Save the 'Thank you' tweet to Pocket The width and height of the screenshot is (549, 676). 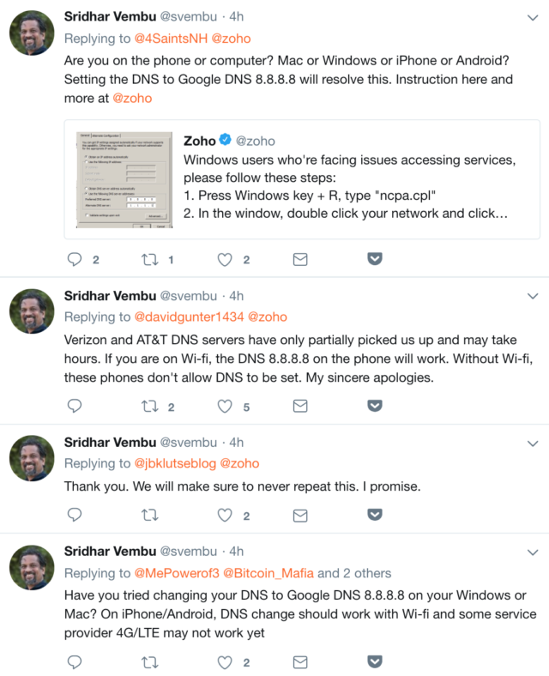point(375,515)
